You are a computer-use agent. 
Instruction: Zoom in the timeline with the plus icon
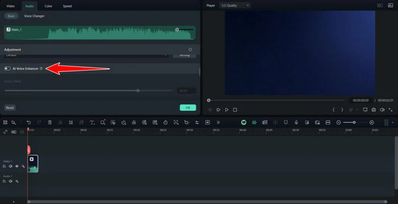pyautogui.click(x=372, y=122)
